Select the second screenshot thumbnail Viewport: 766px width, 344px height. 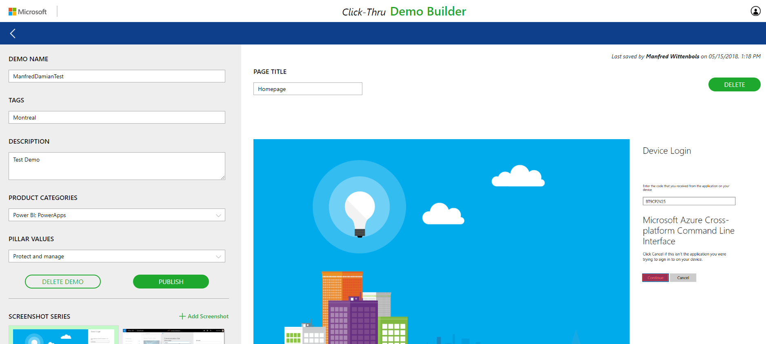click(174, 336)
